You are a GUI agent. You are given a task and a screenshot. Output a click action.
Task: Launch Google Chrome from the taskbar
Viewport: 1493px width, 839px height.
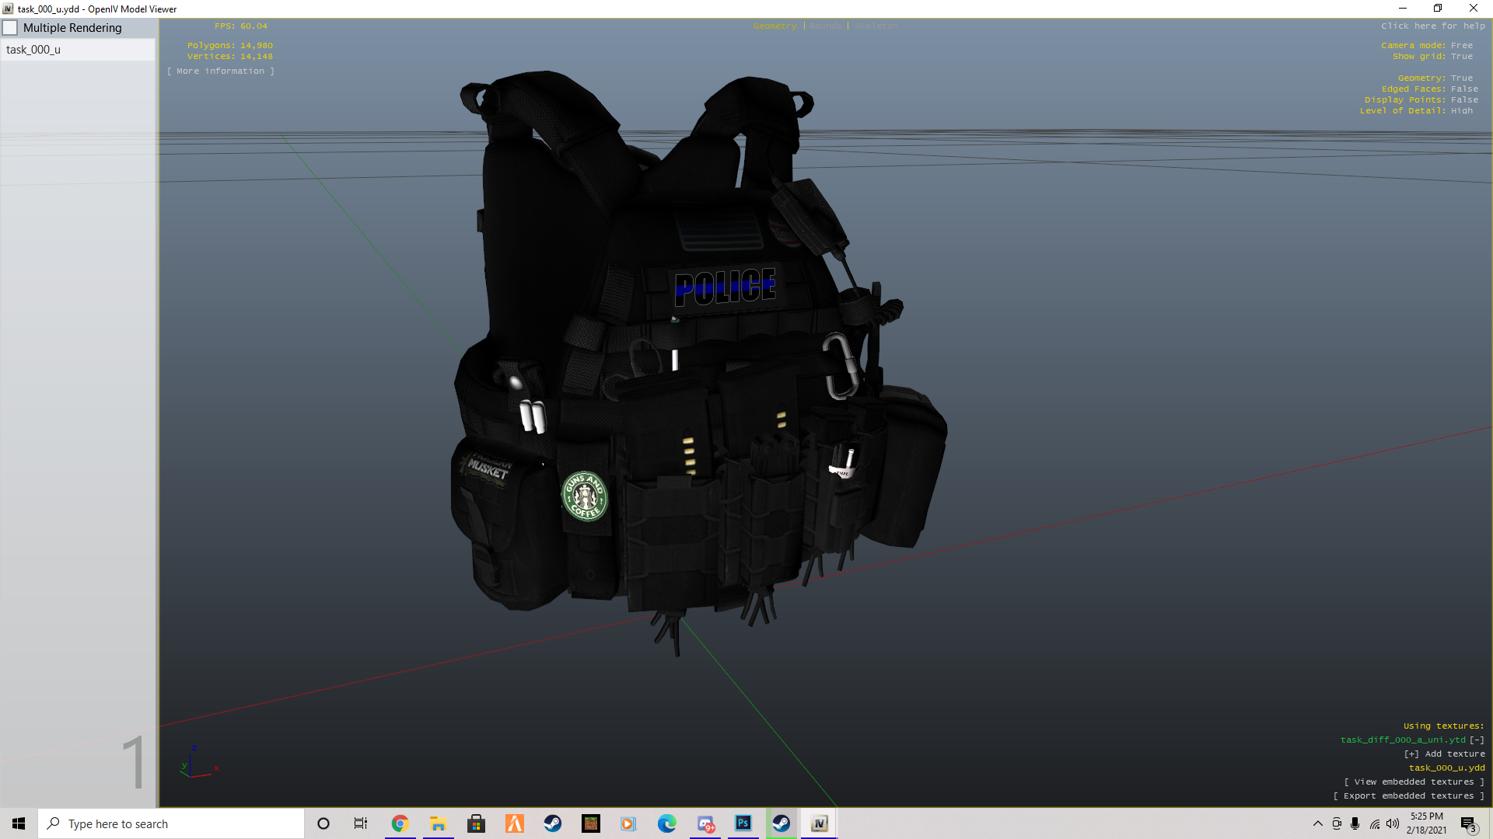[x=400, y=824]
